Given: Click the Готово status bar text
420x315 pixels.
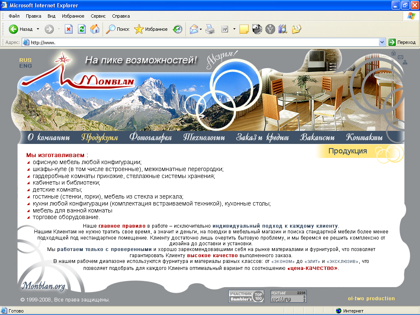Looking at the screenshot, I should pos(16,311).
